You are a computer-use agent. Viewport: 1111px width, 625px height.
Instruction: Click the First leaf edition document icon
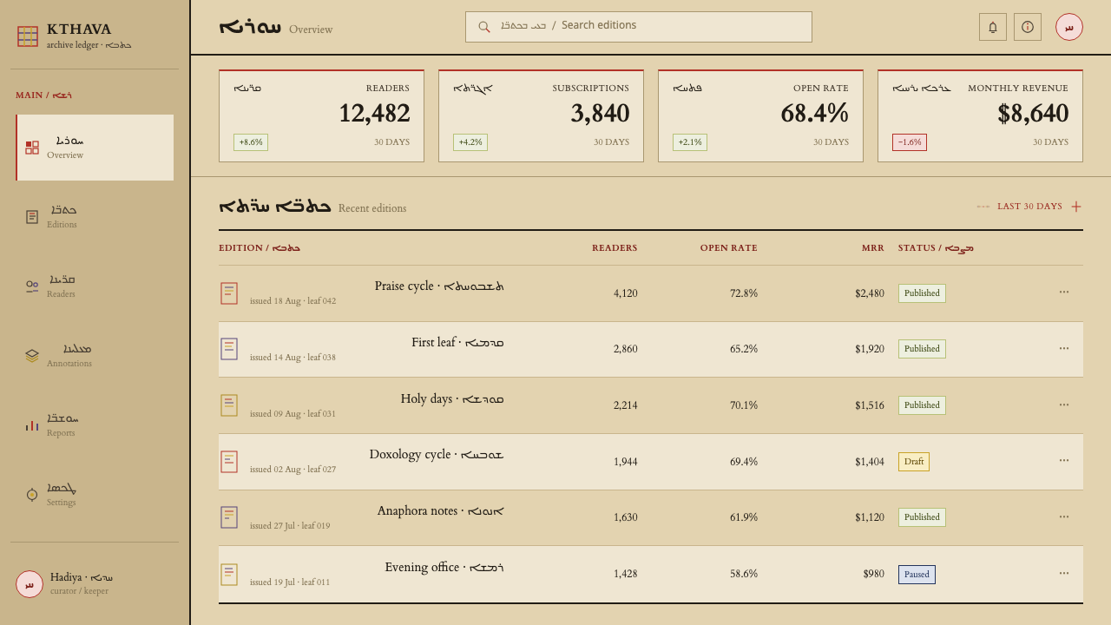click(x=229, y=349)
